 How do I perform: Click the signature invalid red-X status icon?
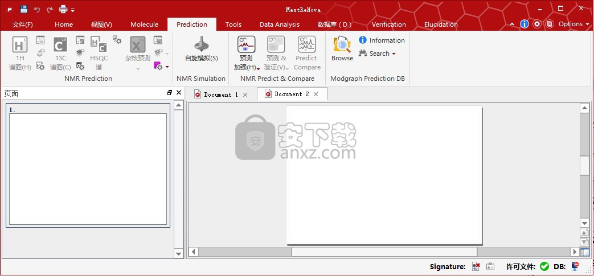(476, 266)
